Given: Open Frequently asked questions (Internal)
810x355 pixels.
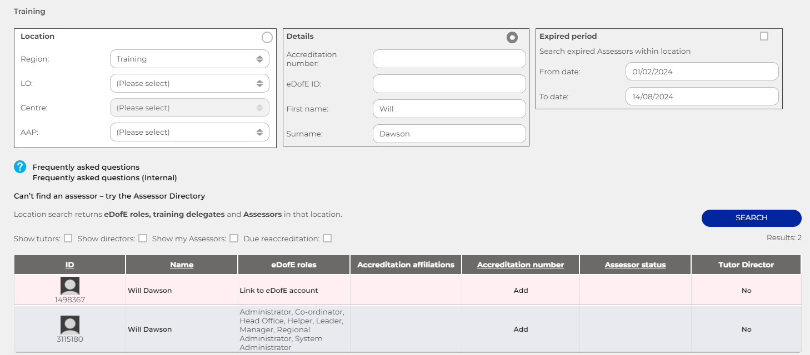Looking at the screenshot, I should 104,177.
